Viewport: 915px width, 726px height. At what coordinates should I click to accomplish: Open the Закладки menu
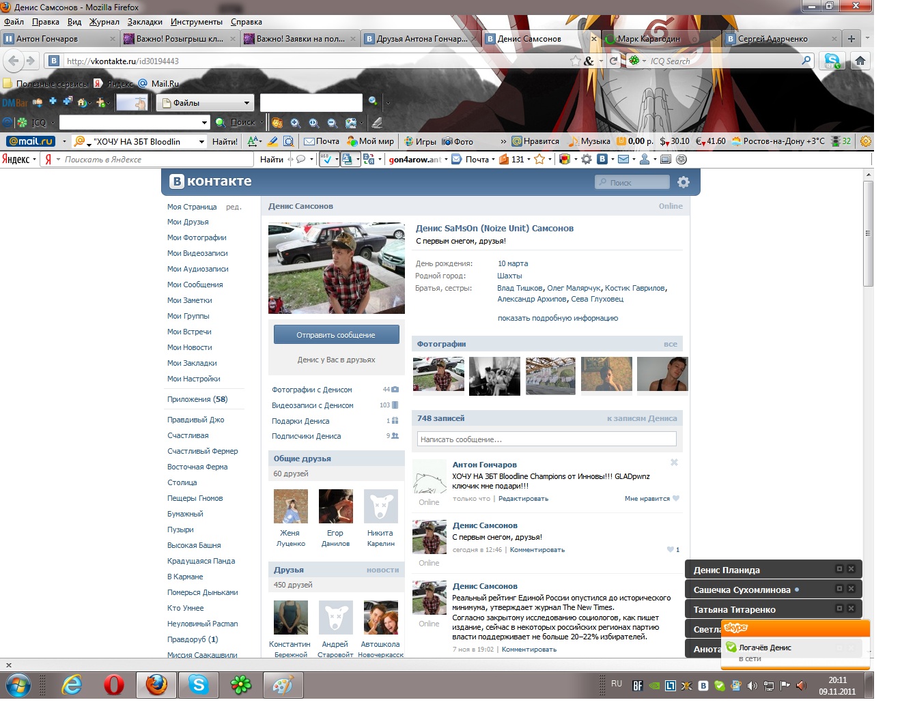tap(145, 22)
